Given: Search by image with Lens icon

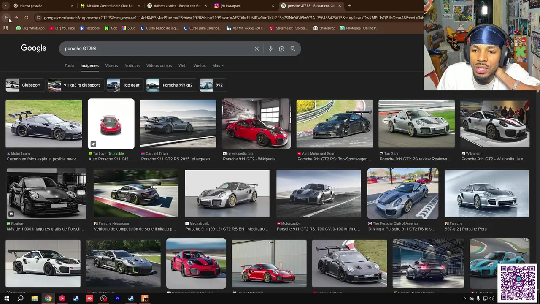Looking at the screenshot, I should [282, 49].
